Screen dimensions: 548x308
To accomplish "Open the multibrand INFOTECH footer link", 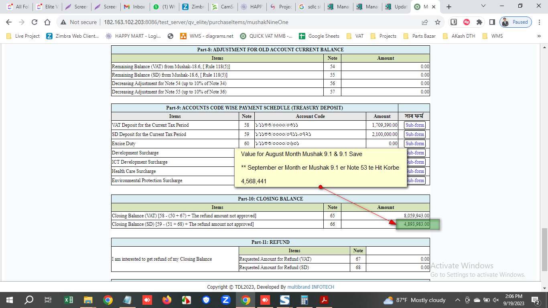I will (311, 287).
